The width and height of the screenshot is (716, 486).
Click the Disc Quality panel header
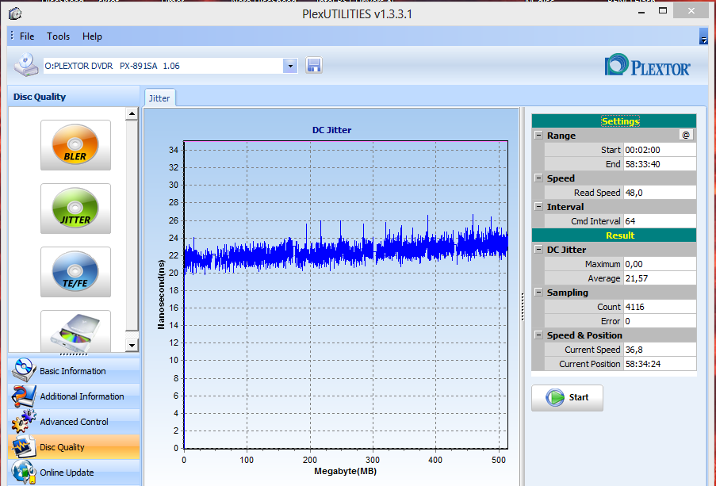pos(74,97)
